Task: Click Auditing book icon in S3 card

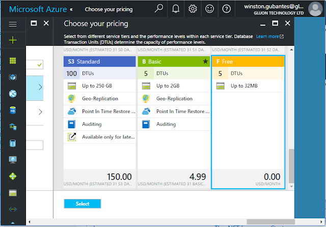Action: click(72, 124)
